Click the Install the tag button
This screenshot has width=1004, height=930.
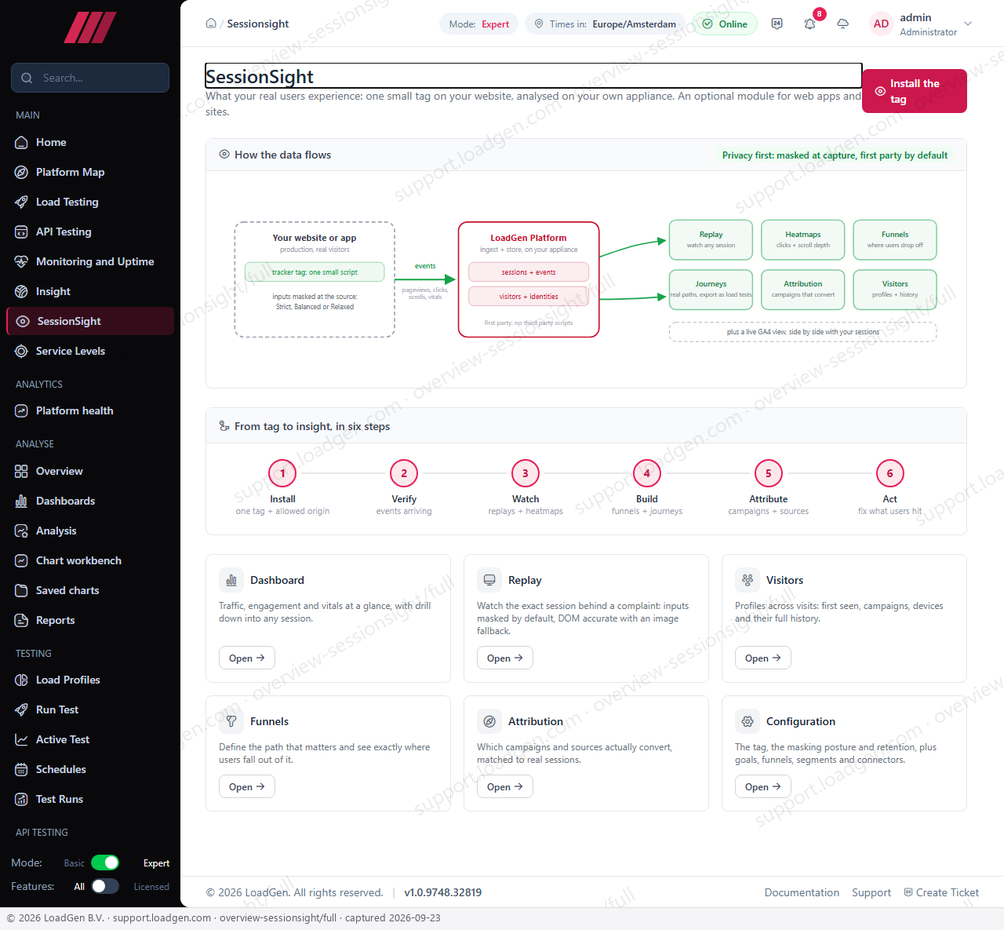point(915,91)
